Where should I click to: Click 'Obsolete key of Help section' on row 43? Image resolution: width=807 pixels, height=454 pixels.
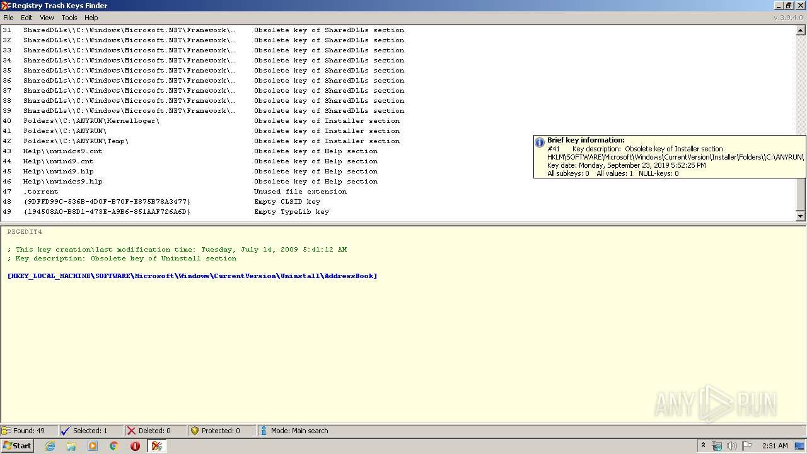click(x=316, y=151)
